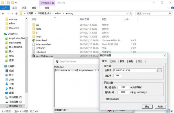This screenshot has width=174, height=113.
Task: Refresh the aria-ng folder view
Action: [x=131, y=14]
